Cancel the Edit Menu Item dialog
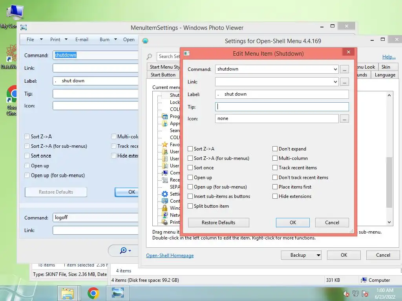The width and height of the screenshot is (402, 301). click(x=332, y=223)
